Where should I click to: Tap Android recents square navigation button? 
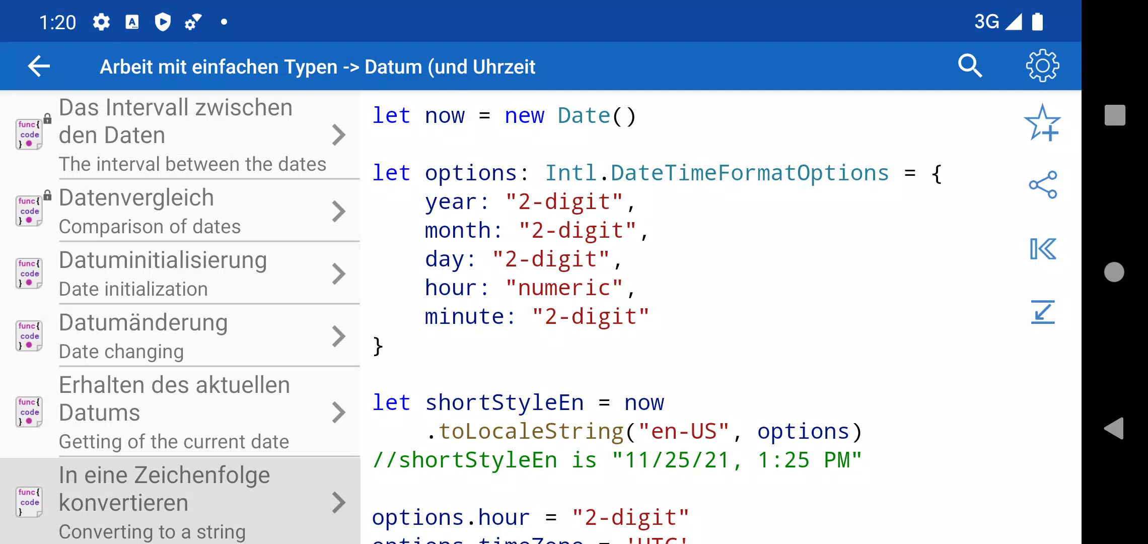pyautogui.click(x=1114, y=115)
